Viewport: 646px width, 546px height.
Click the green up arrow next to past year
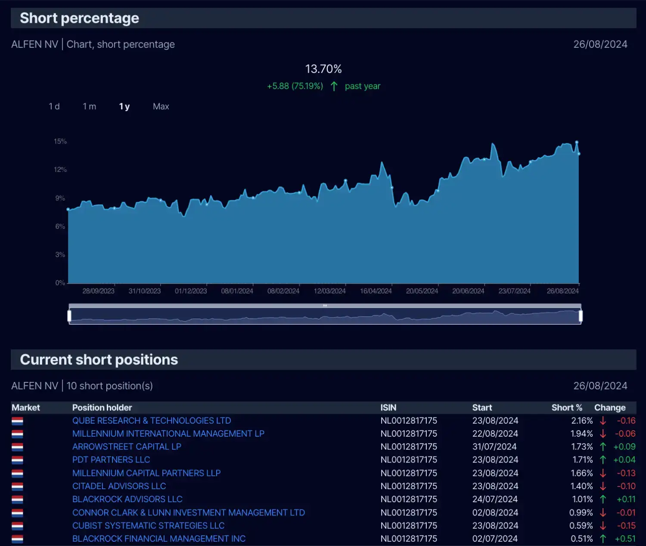pyautogui.click(x=334, y=86)
